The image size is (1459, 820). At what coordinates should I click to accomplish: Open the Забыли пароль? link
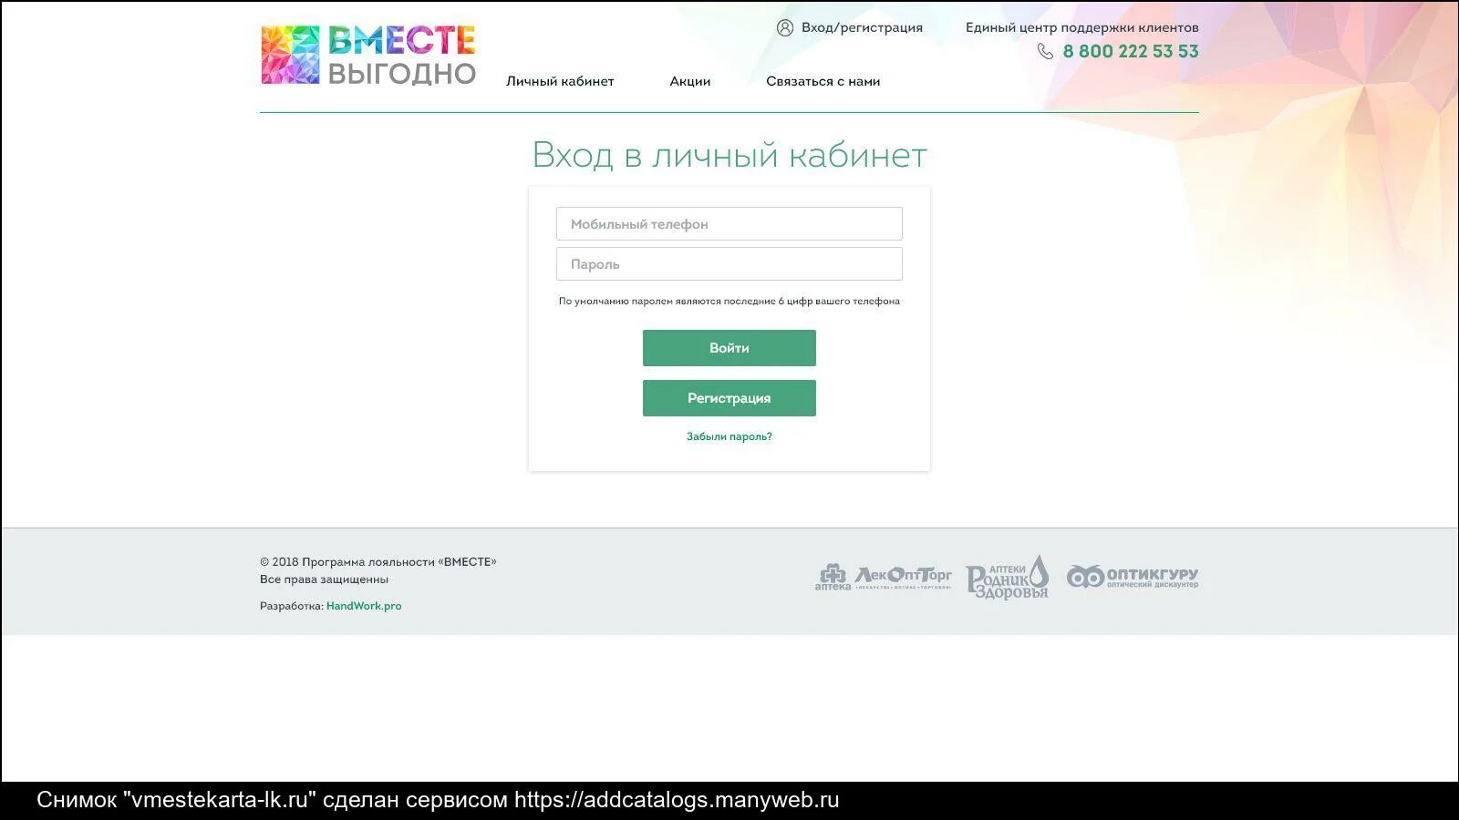click(x=729, y=436)
